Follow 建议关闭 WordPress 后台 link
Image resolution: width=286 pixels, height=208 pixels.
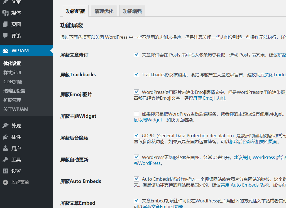260,157
